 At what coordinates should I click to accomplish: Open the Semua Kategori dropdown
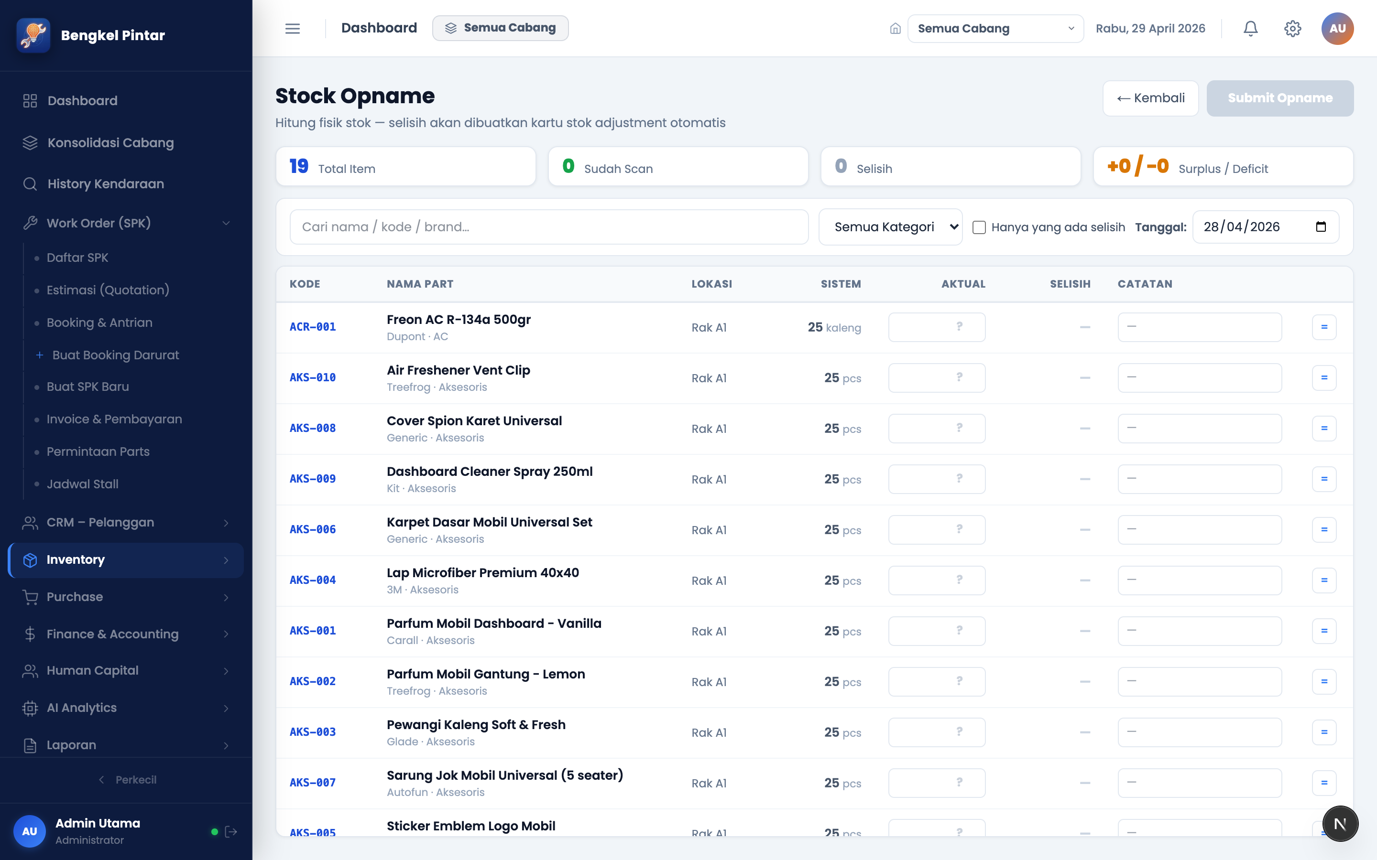890,227
